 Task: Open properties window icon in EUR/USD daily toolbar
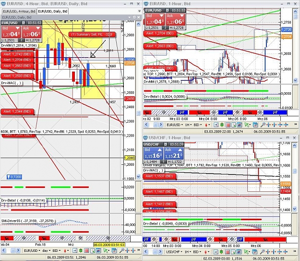(x=114, y=250)
